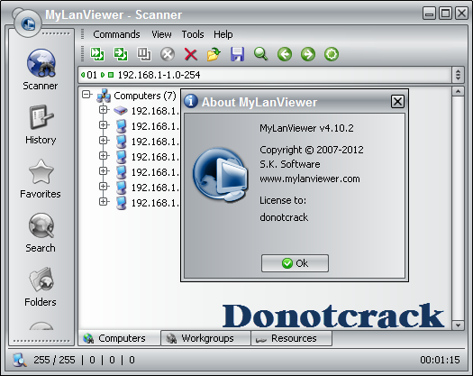
Task: Click the magnifying glass toolbar icon
Action: pos(260,54)
